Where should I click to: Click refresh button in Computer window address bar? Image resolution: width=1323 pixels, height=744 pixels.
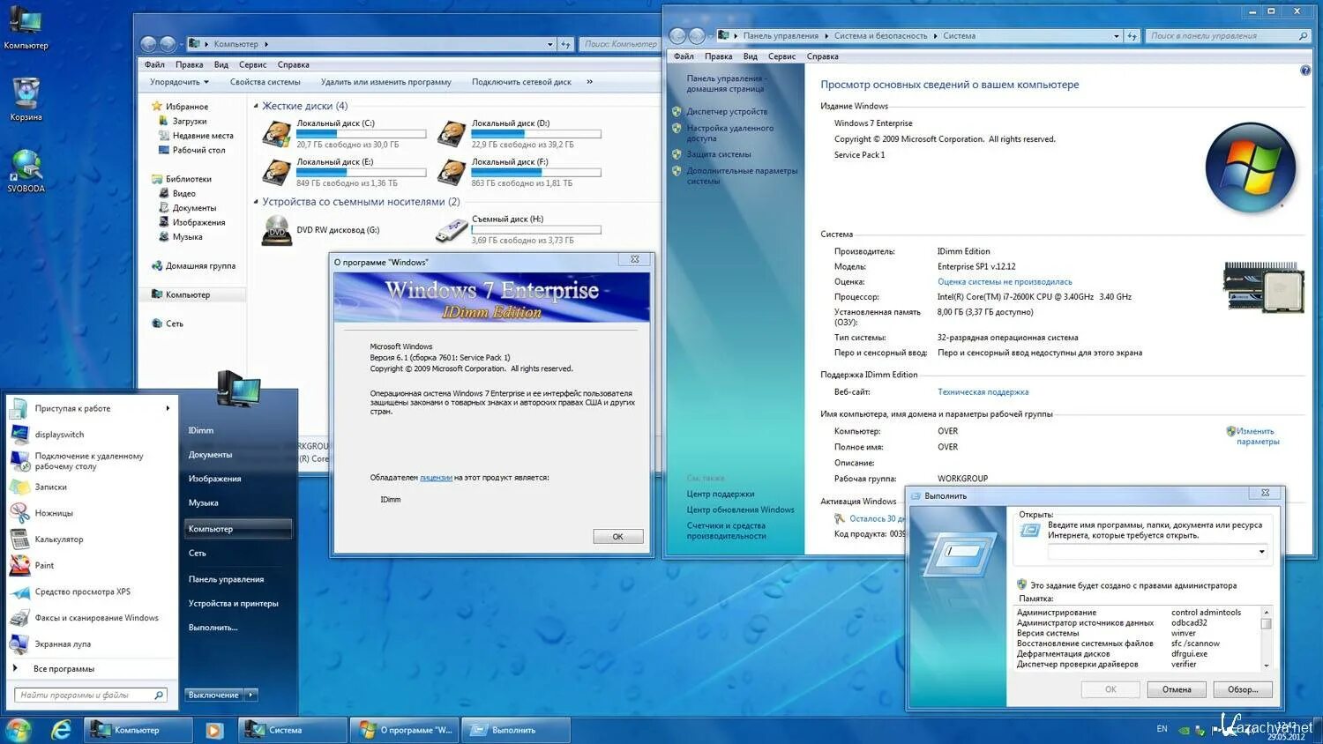(565, 44)
